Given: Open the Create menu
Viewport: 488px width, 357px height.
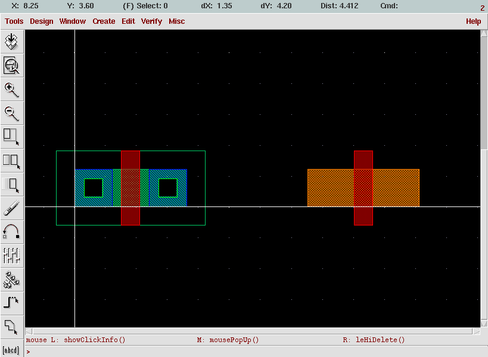Looking at the screenshot, I should 104,21.
